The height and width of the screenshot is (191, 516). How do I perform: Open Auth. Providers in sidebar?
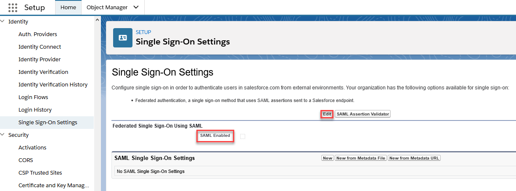(x=38, y=34)
